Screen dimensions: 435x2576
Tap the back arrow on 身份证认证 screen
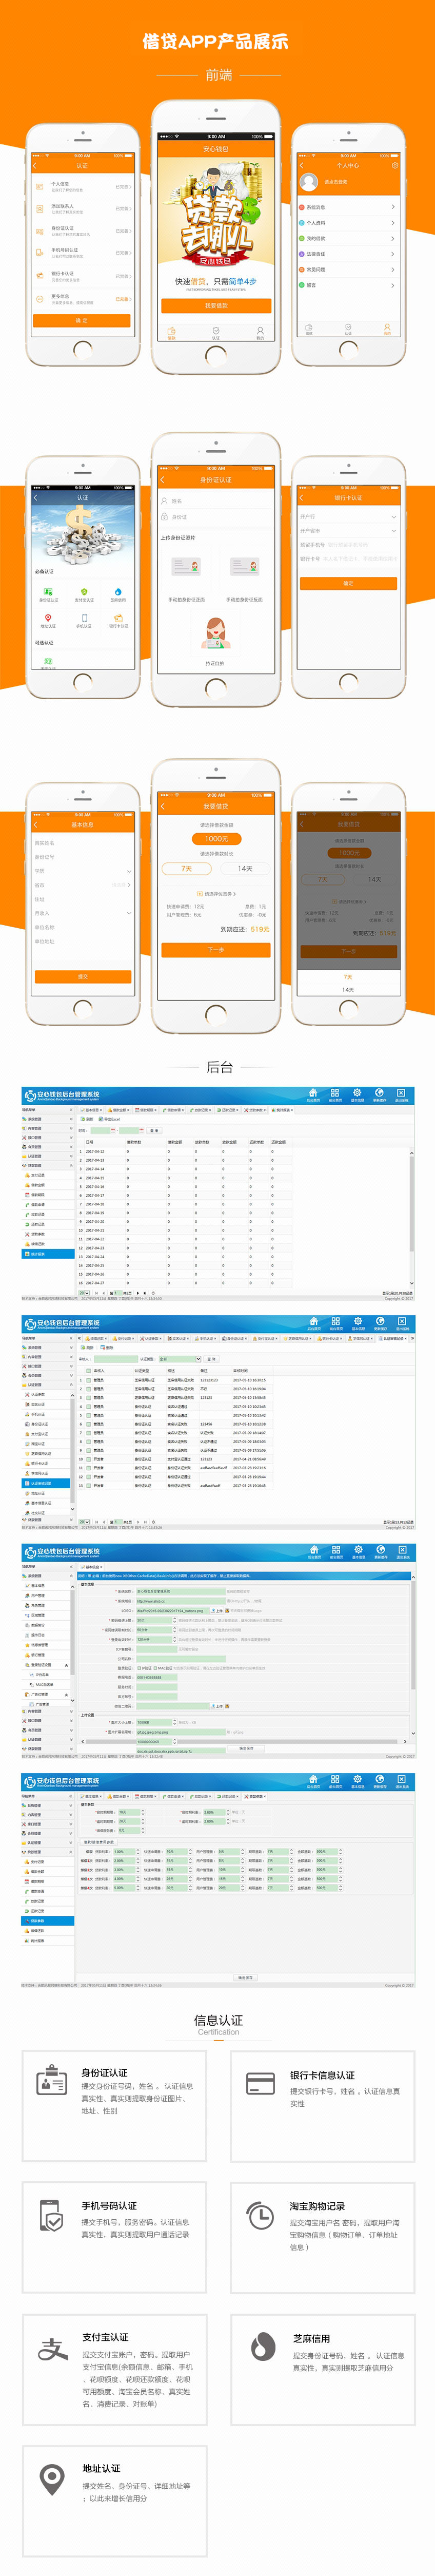[x=163, y=480]
